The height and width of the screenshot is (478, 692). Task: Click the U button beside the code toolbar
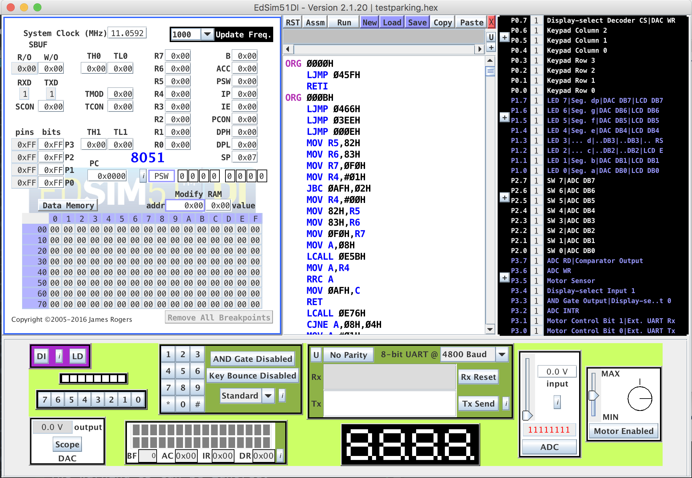(x=491, y=37)
